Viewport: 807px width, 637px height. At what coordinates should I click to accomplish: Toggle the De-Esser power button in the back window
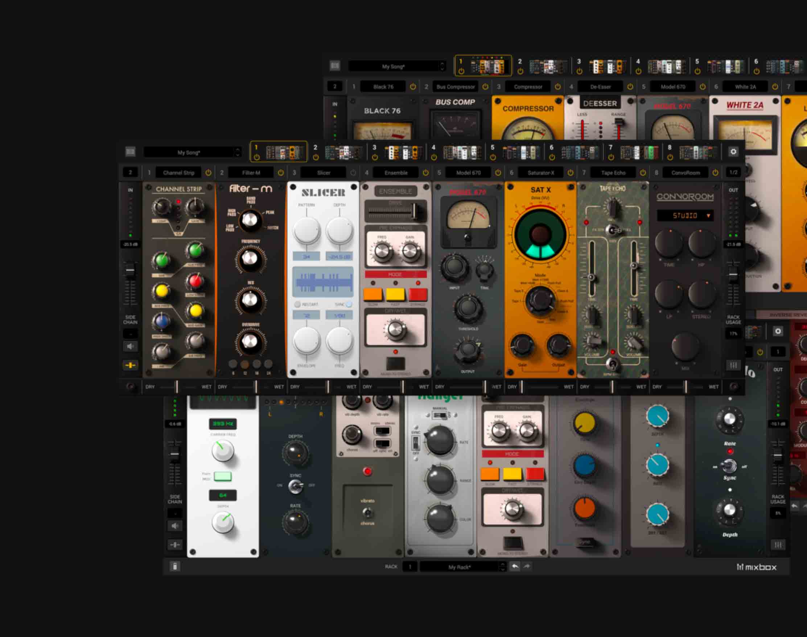click(630, 87)
